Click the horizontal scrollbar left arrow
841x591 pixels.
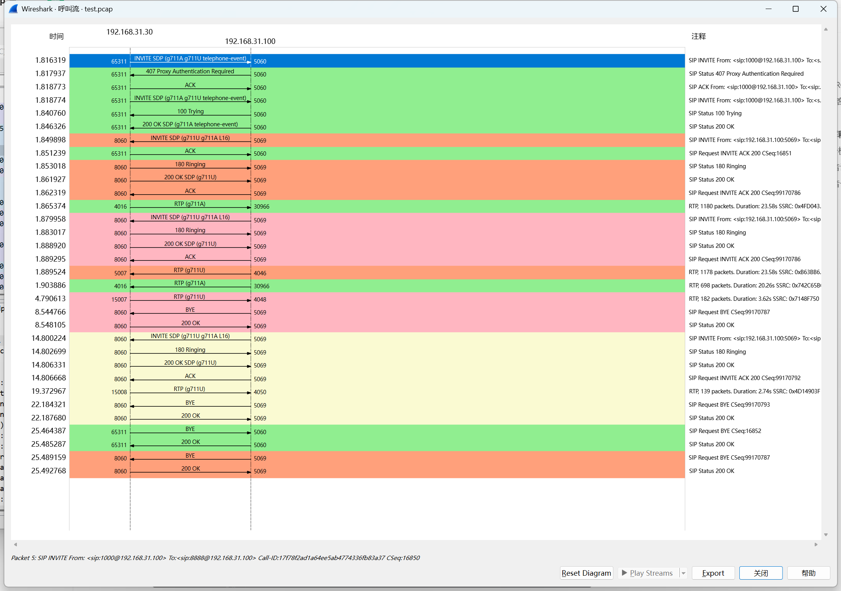pos(16,544)
